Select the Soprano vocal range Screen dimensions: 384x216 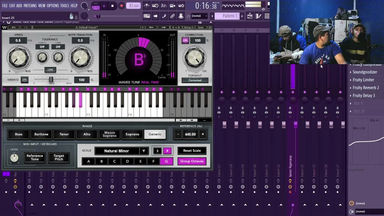point(132,134)
